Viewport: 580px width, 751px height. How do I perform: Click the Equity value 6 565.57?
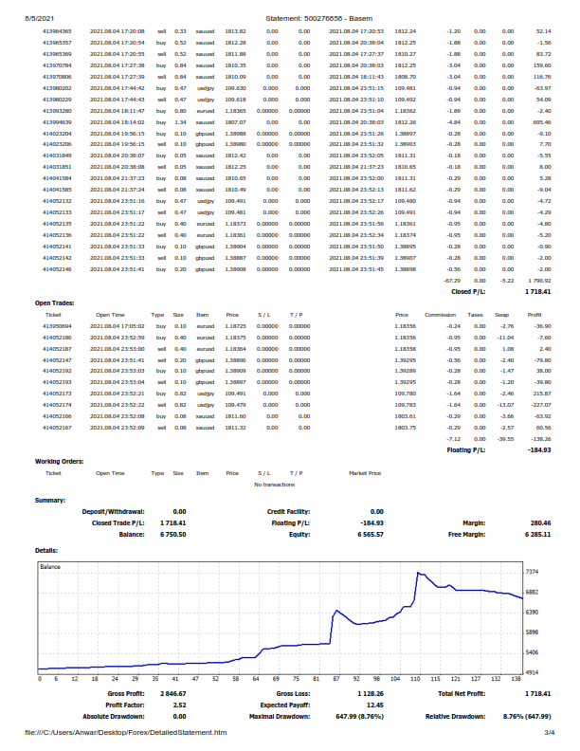tap(371, 535)
